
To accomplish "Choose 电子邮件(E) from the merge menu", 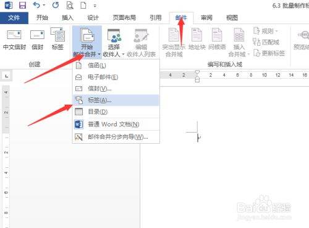I will (x=116, y=77).
